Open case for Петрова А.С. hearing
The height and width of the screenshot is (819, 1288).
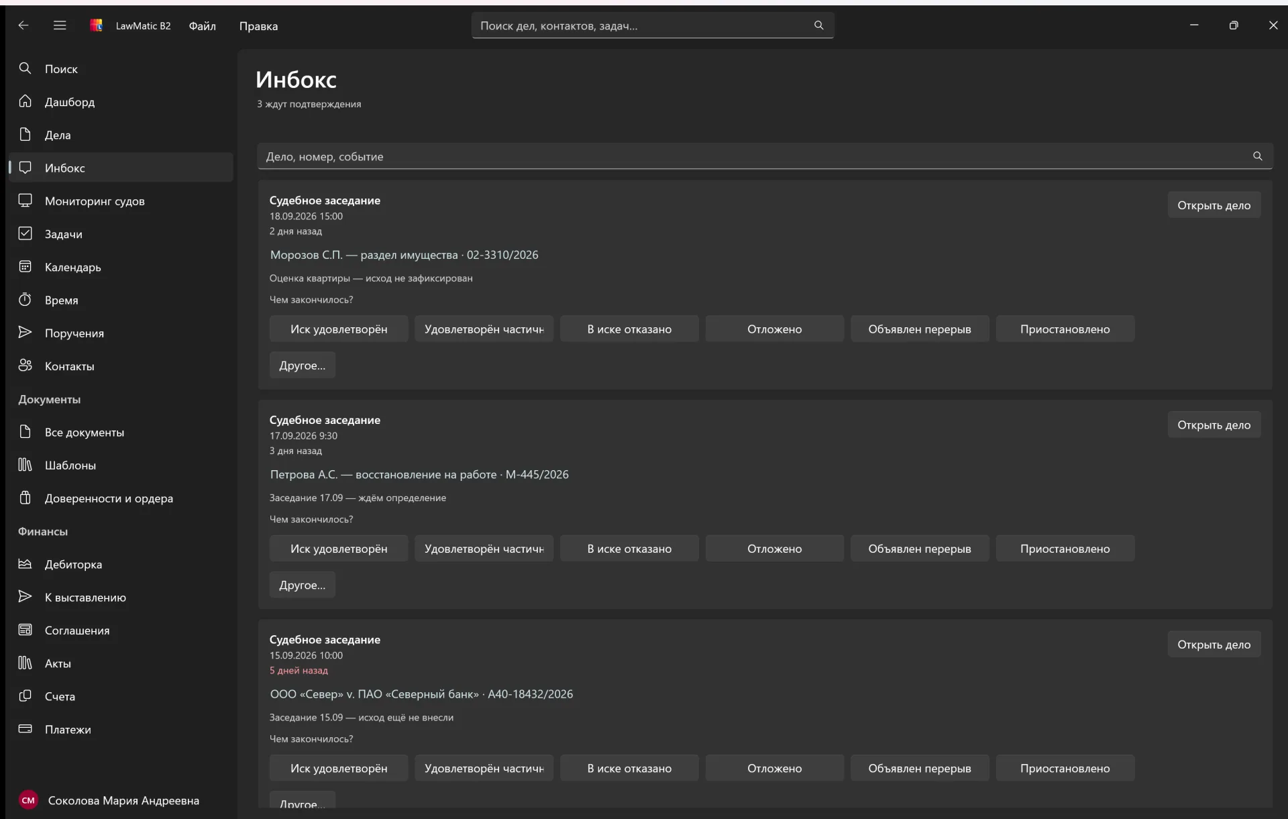[1214, 425]
